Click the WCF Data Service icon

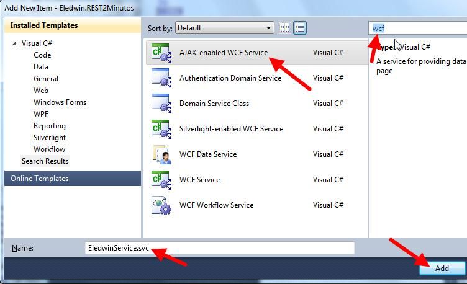161,154
